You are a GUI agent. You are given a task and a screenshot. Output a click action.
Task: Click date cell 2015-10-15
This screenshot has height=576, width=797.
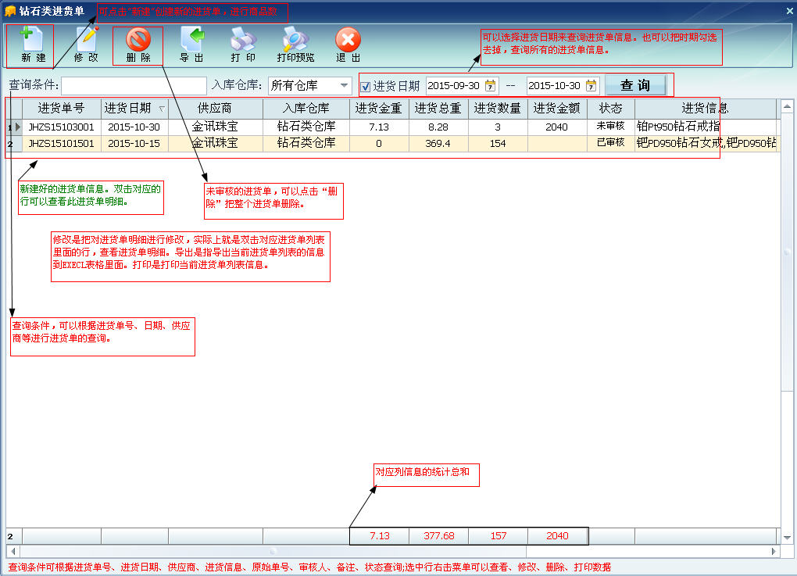pos(134,143)
